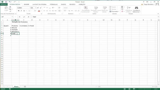Open Localizar e Selecionar menu
The height and width of the screenshot is (90, 160).
pyautogui.click(x=136, y=9)
